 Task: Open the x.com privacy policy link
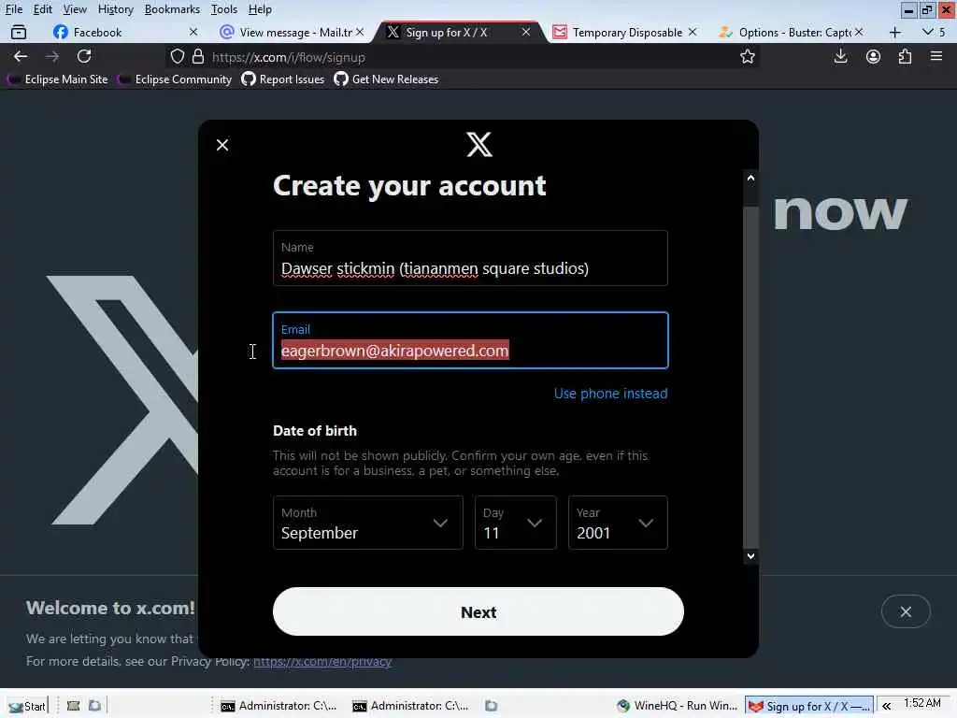click(322, 661)
